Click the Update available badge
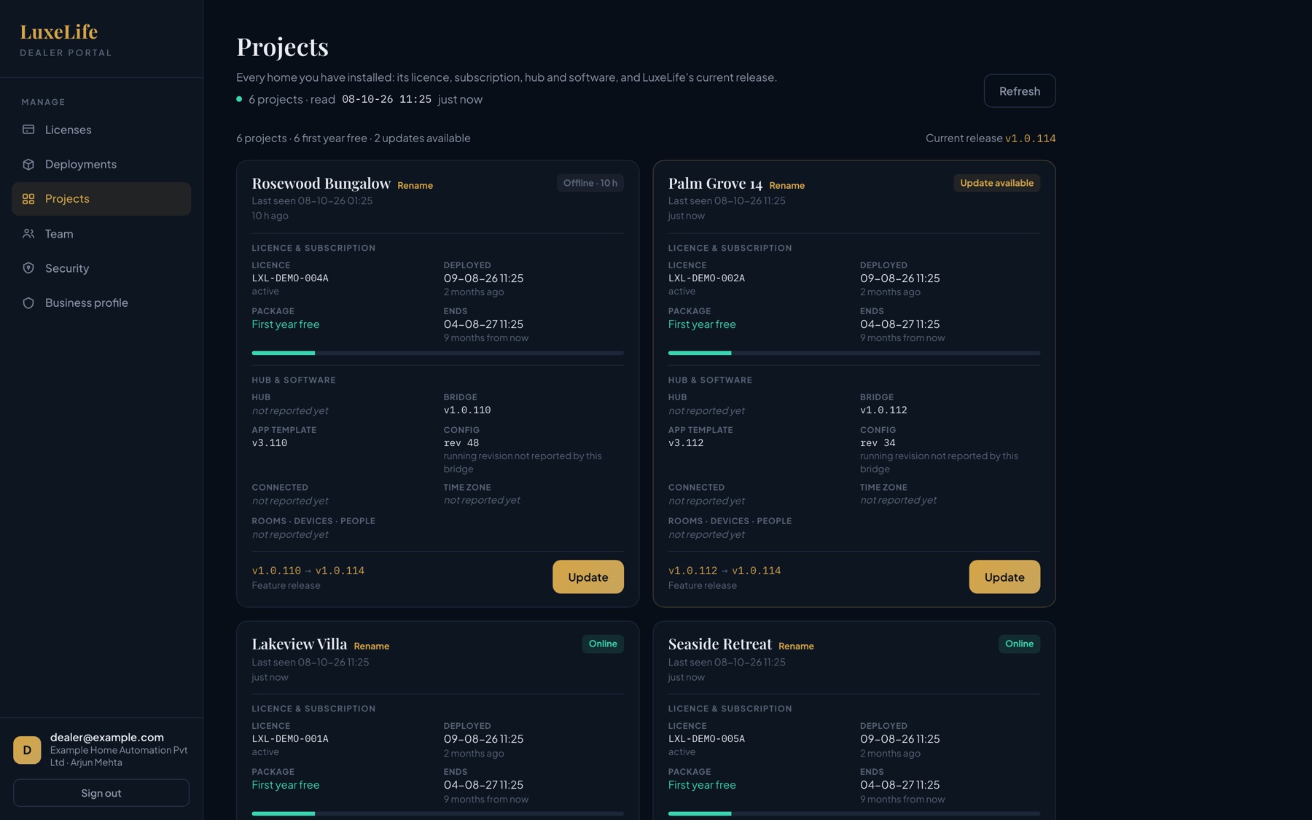This screenshot has width=1312, height=820. 996,183
